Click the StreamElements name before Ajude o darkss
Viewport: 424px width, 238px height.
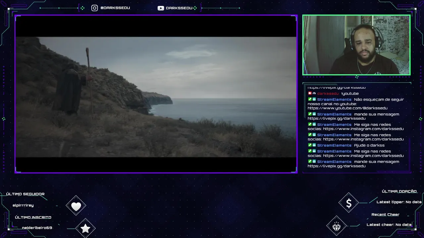[x=334, y=145]
